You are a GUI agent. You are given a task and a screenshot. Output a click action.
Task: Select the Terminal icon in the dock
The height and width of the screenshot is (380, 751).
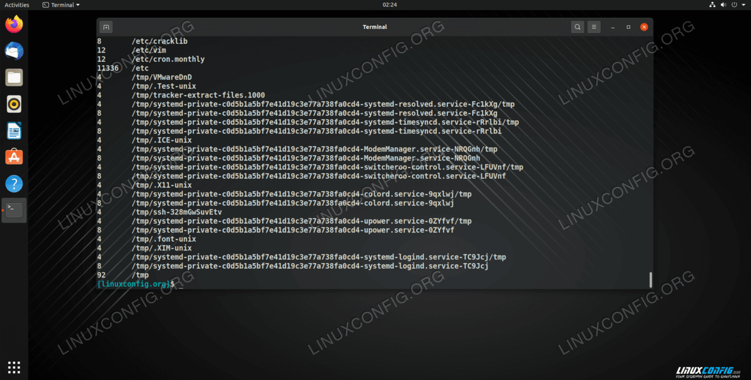coord(14,210)
